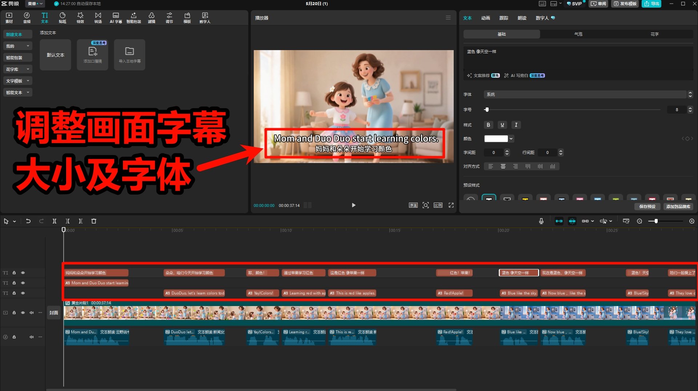
Task: Hide the first subtitle track with the eye toggle
Action: pos(23,273)
